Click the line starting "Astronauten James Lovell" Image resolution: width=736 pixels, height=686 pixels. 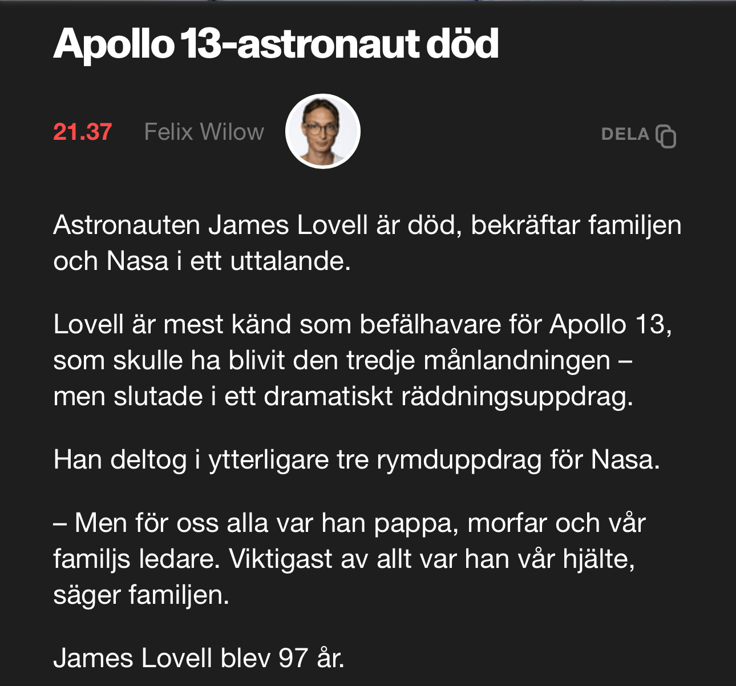[x=367, y=225]
